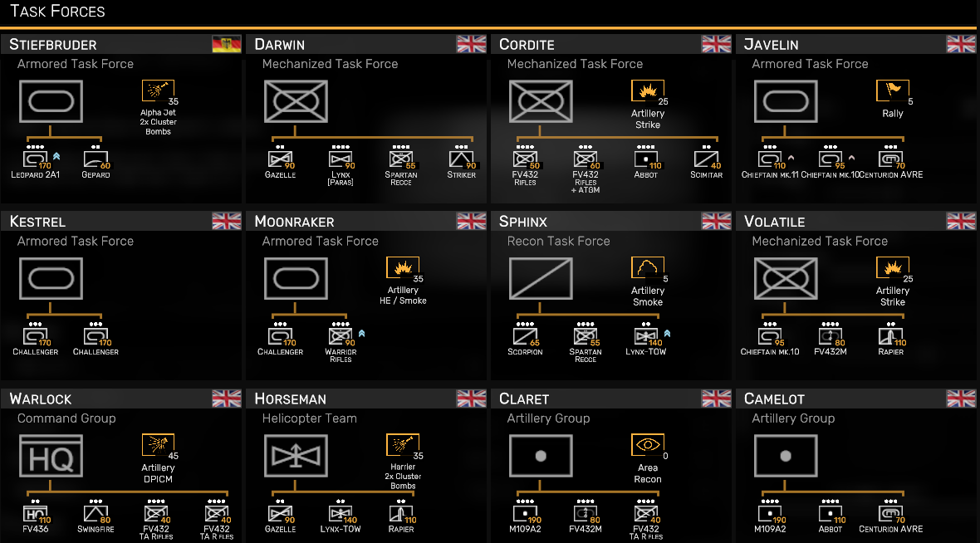Select the FV436 HQ unit icon
The image size is (980, 543).
point(35,514)
